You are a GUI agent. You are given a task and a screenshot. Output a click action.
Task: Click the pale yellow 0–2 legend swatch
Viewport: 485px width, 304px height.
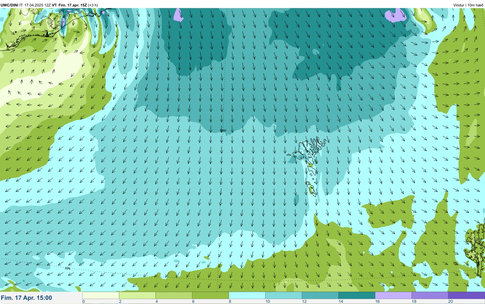(101, 295)
